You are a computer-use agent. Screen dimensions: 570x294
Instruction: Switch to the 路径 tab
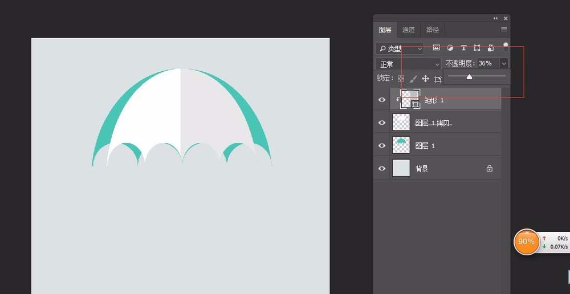[432, 30]
